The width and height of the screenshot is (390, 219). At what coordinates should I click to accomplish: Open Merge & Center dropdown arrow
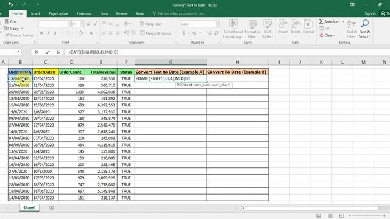point(175,33)
